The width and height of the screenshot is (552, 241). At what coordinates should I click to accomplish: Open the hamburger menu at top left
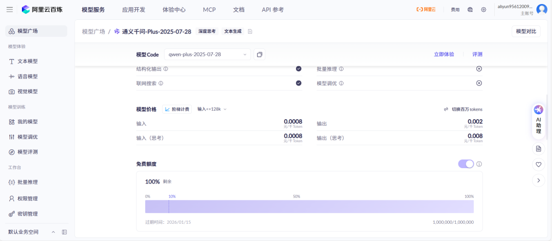[x=10, y=9]
